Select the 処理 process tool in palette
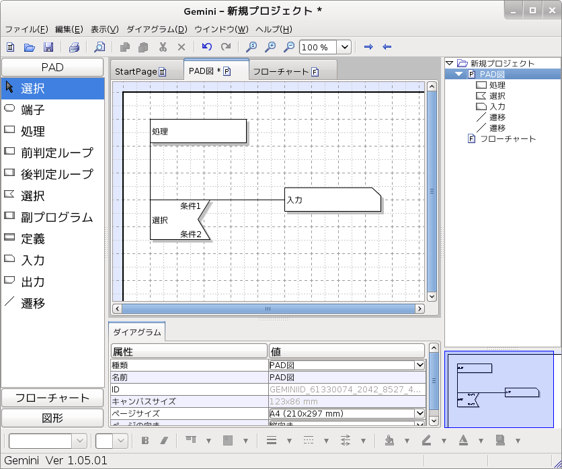This screenshot has height=469, width=562. click(52, 131)
